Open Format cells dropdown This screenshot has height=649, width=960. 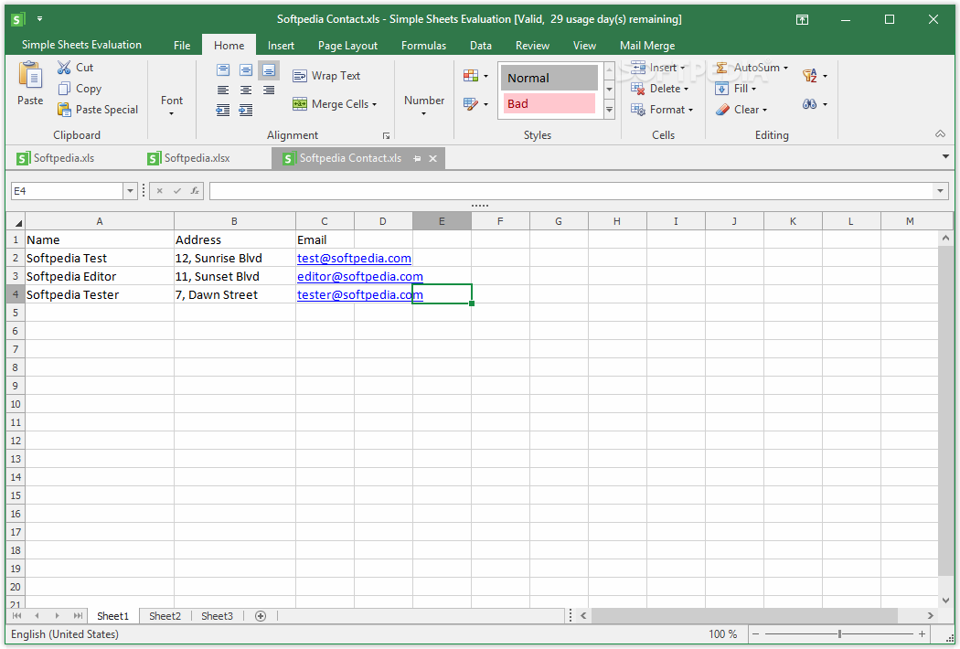(x=662, y=110)
